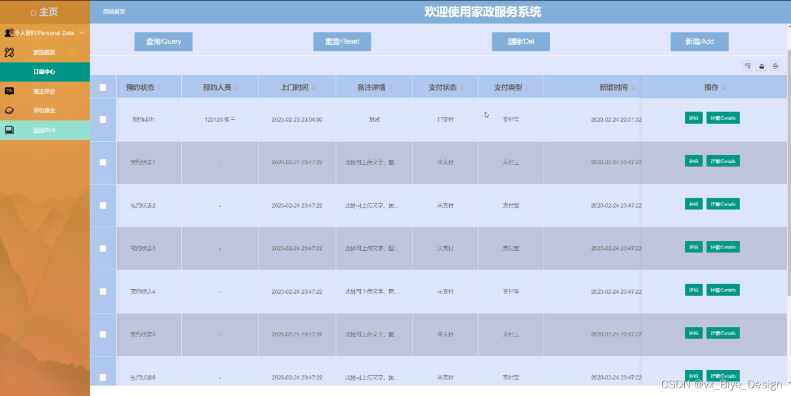
Task: Click the 2023-02-24 20:51:32 timestamp cell
Action: (616, 120)
